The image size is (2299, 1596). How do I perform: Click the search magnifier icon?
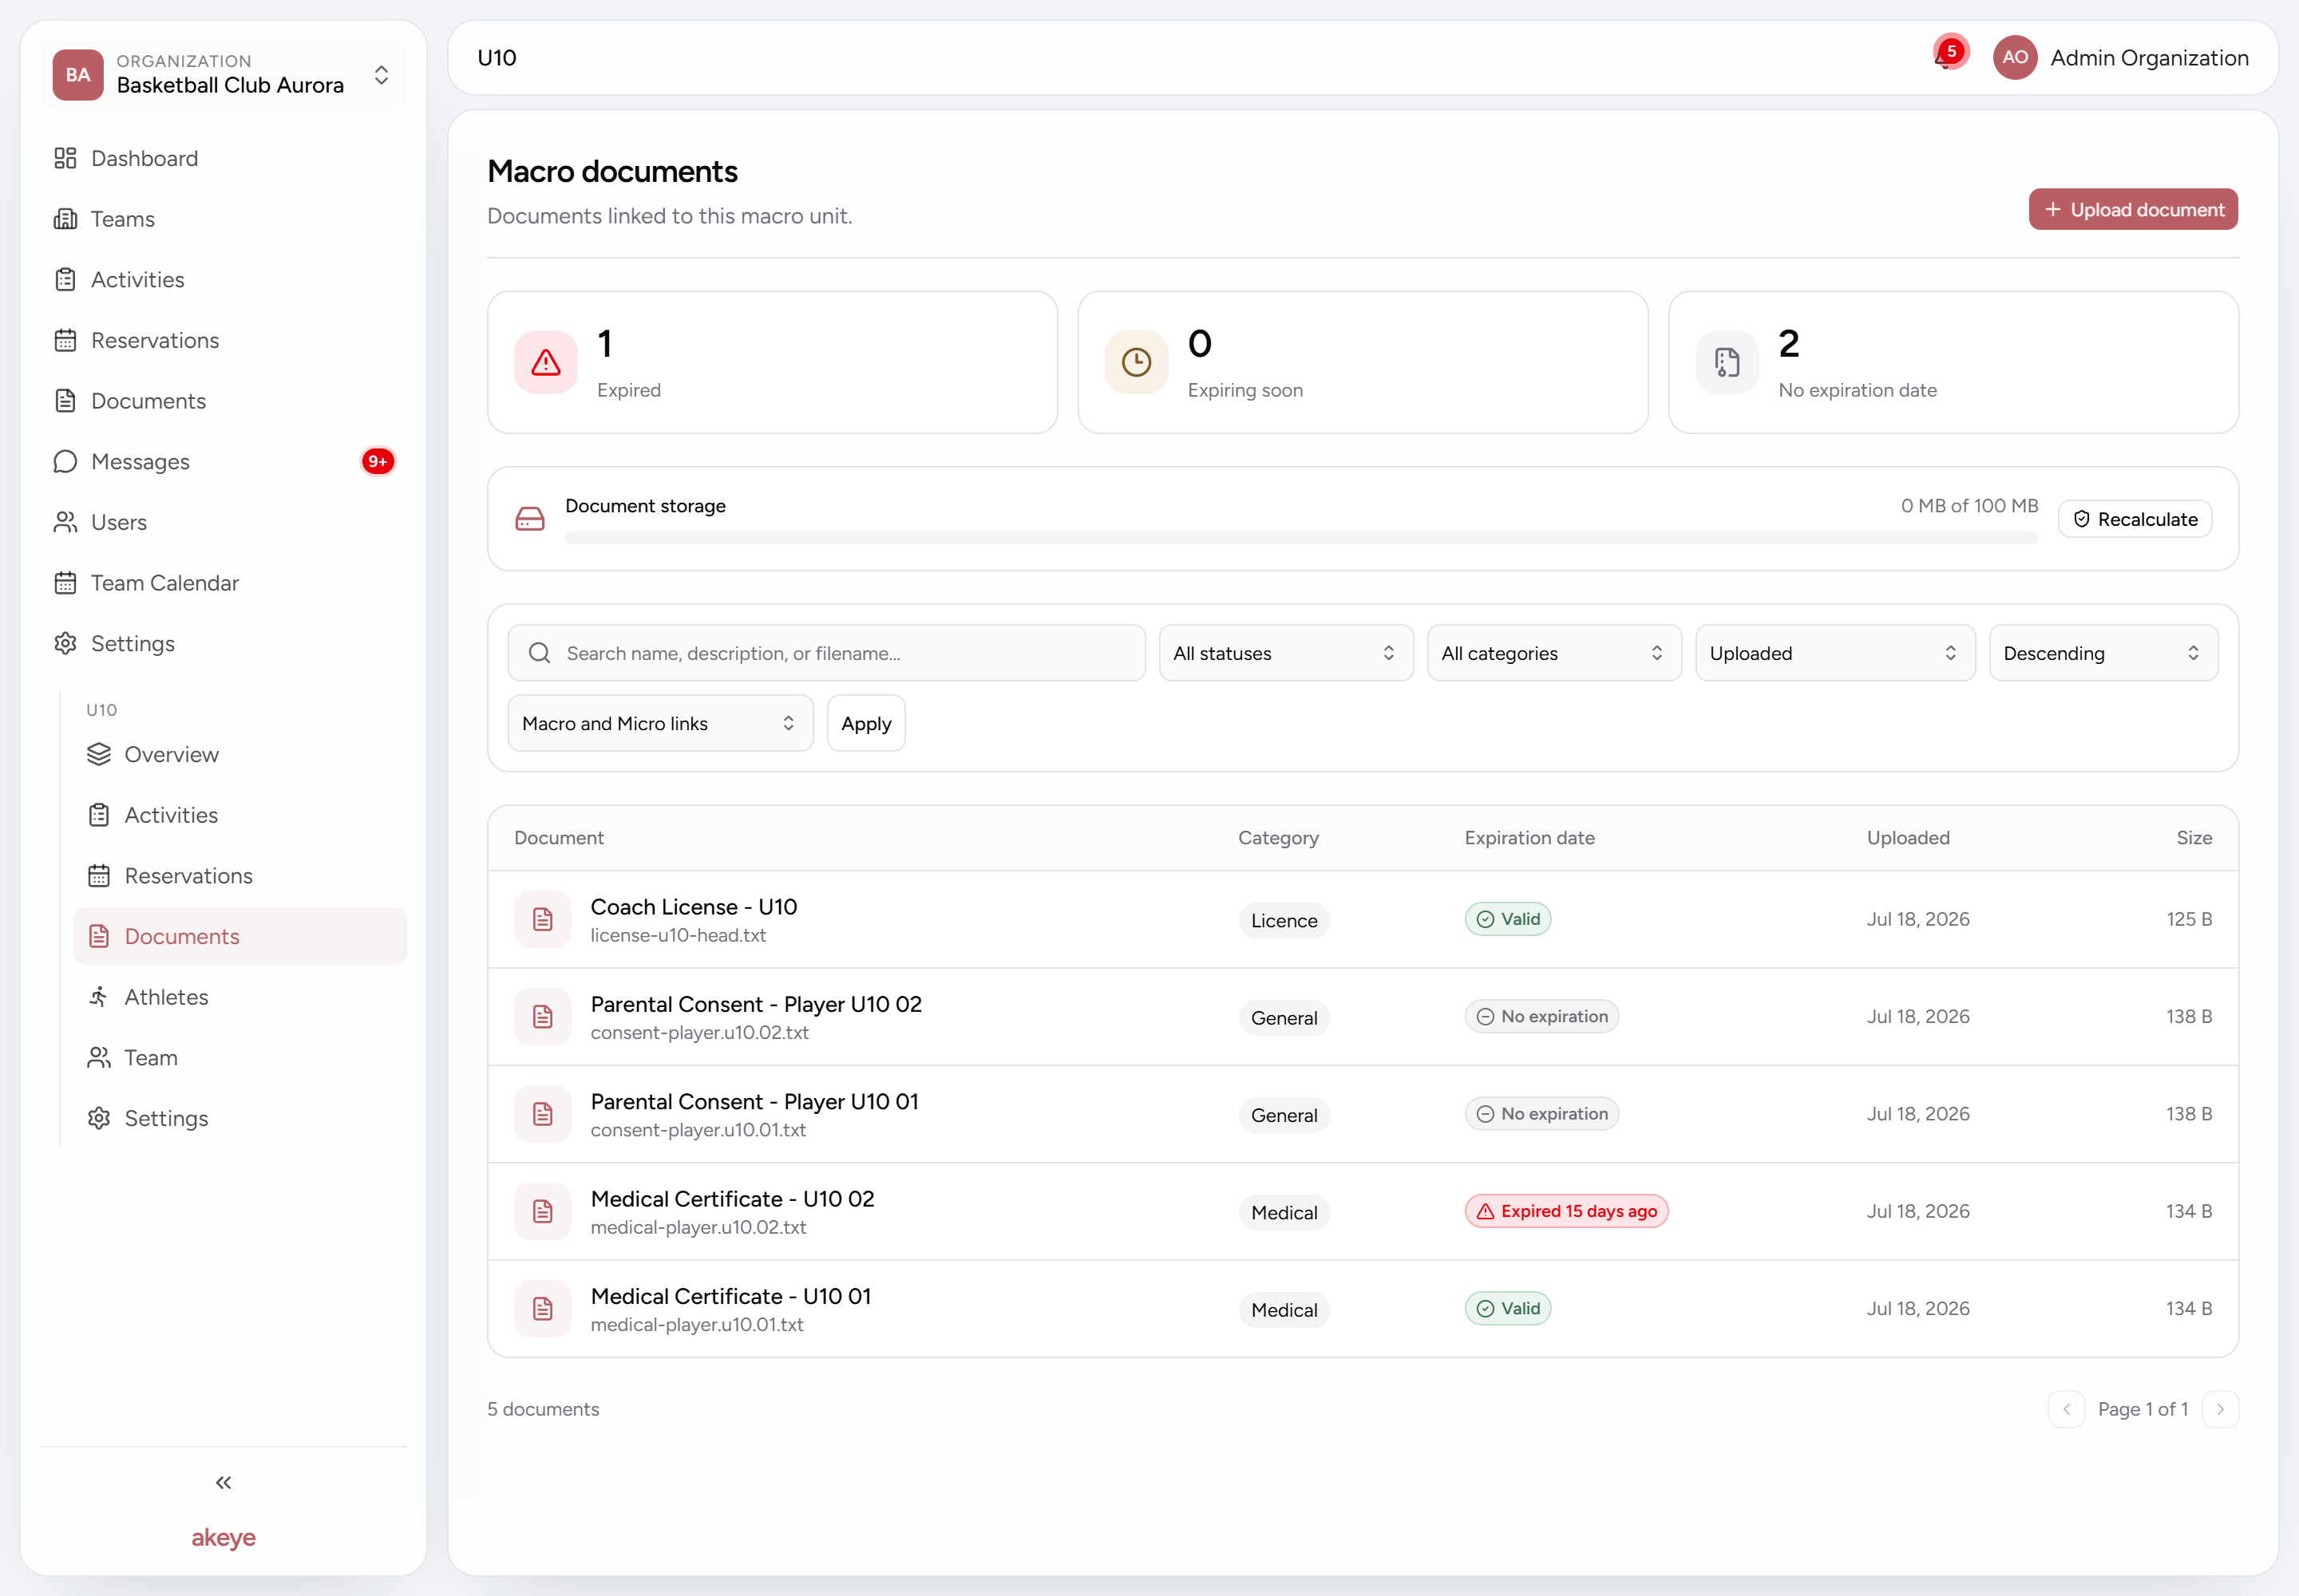pyautogui.click(x=540, y=653)
